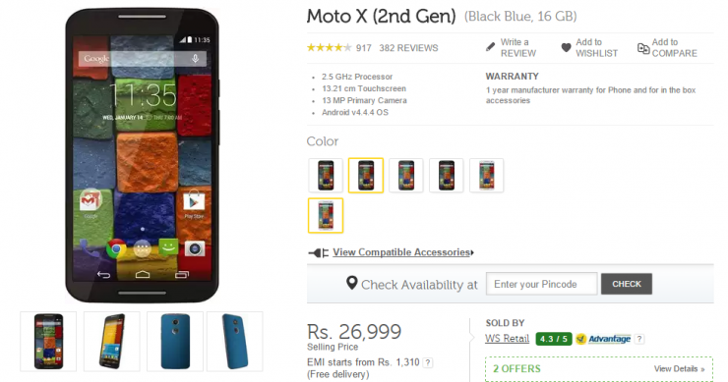Open View Compatible Accessories link

click(x=403, y=252)
